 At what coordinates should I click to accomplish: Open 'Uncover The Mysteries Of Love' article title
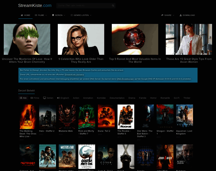click(27, 60)
